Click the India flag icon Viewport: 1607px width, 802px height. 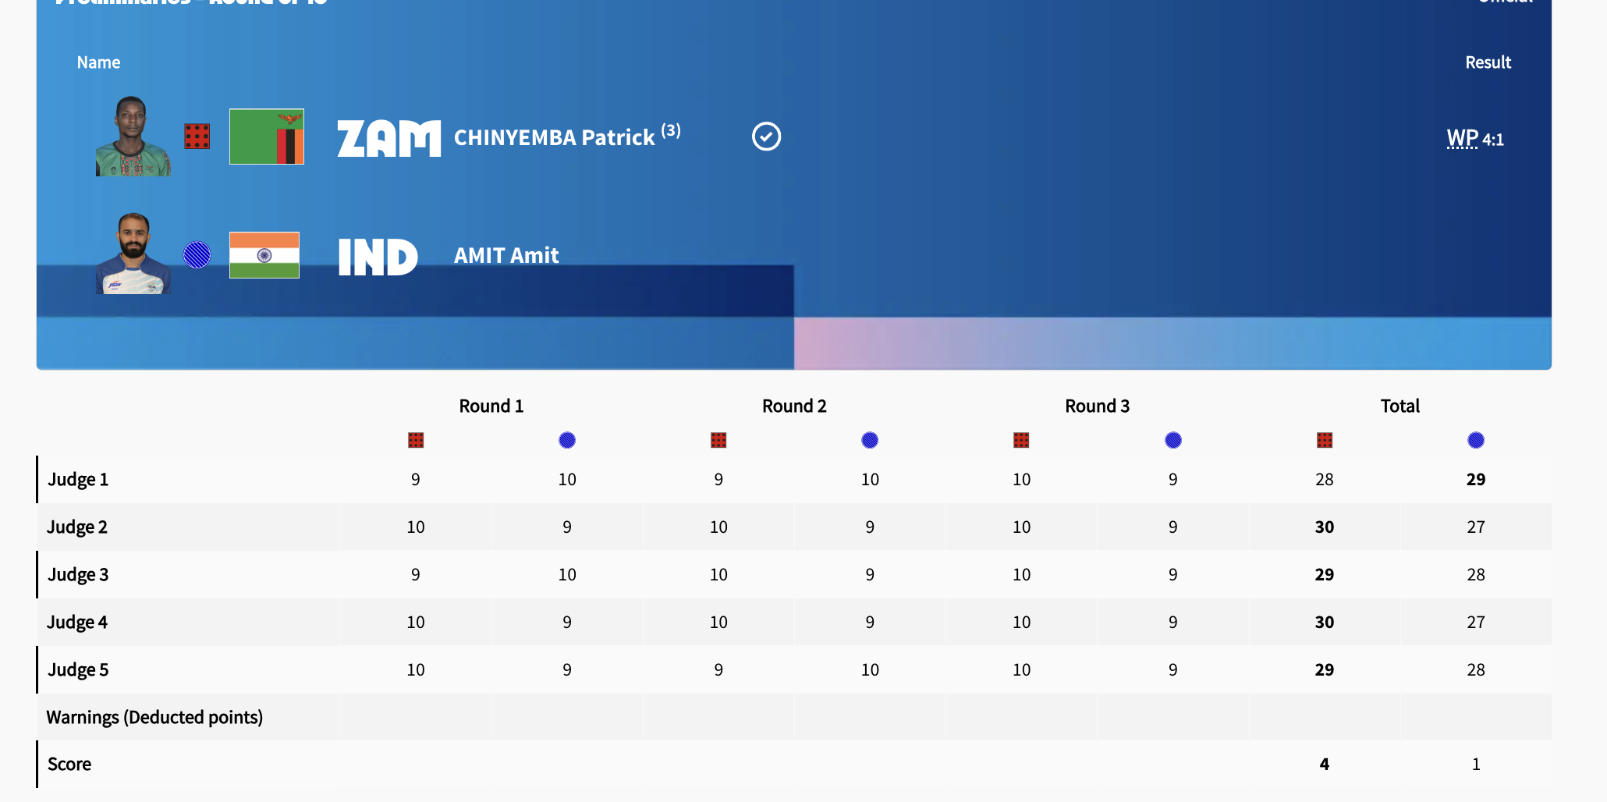click(x=264, y=255)
